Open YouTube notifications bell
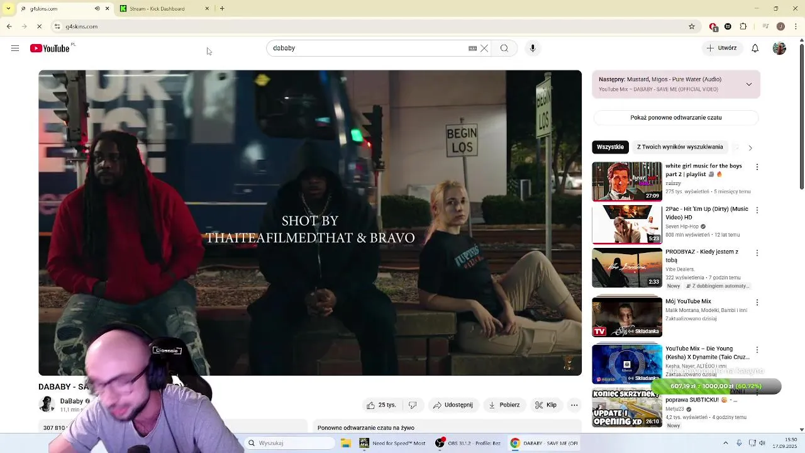 pyautogui.click(x=755, y=48)
